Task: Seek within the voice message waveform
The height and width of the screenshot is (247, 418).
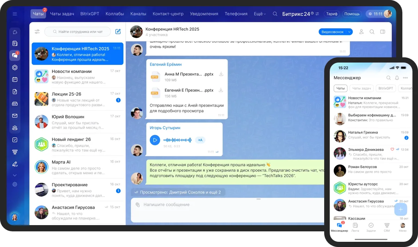Action: pyautogui.click(x=178, y=140)
